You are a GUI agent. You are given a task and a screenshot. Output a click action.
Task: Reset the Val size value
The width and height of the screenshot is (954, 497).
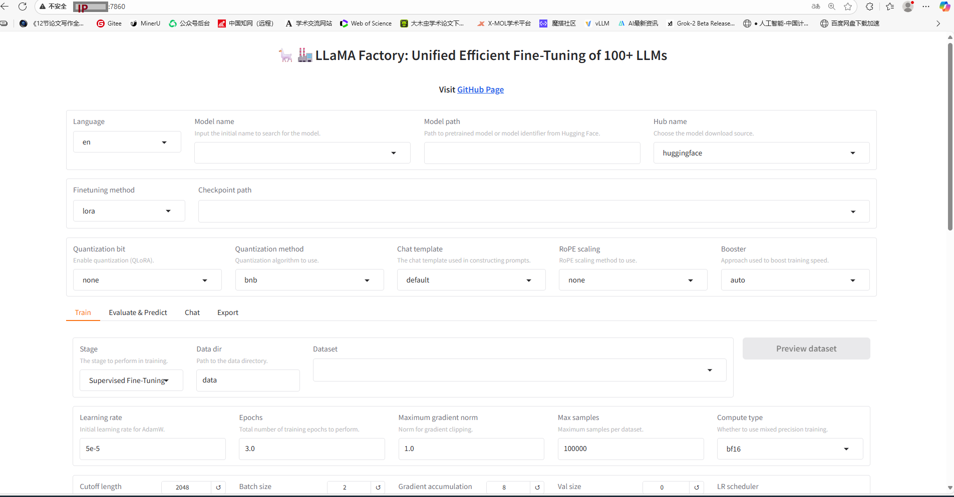(697, 487)
